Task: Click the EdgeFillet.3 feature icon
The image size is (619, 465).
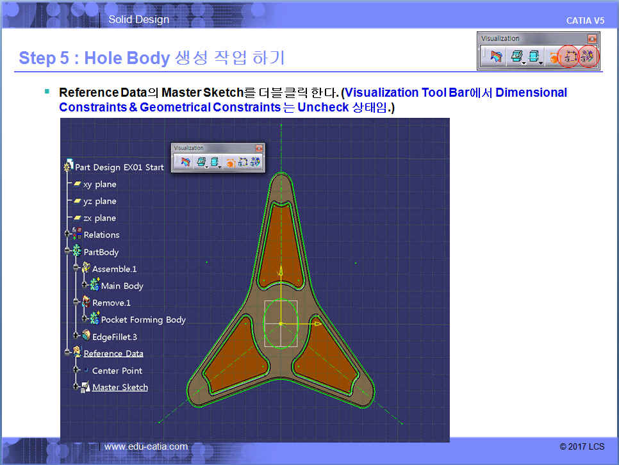Action: coord(85,336)
